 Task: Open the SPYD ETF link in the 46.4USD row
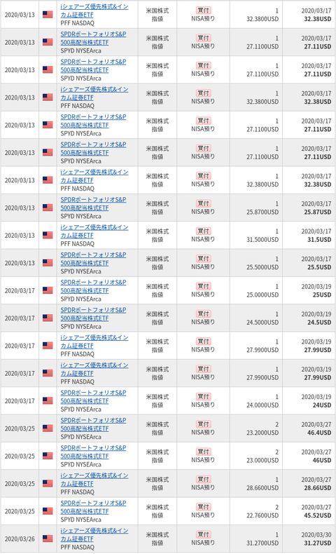point(93,424)
